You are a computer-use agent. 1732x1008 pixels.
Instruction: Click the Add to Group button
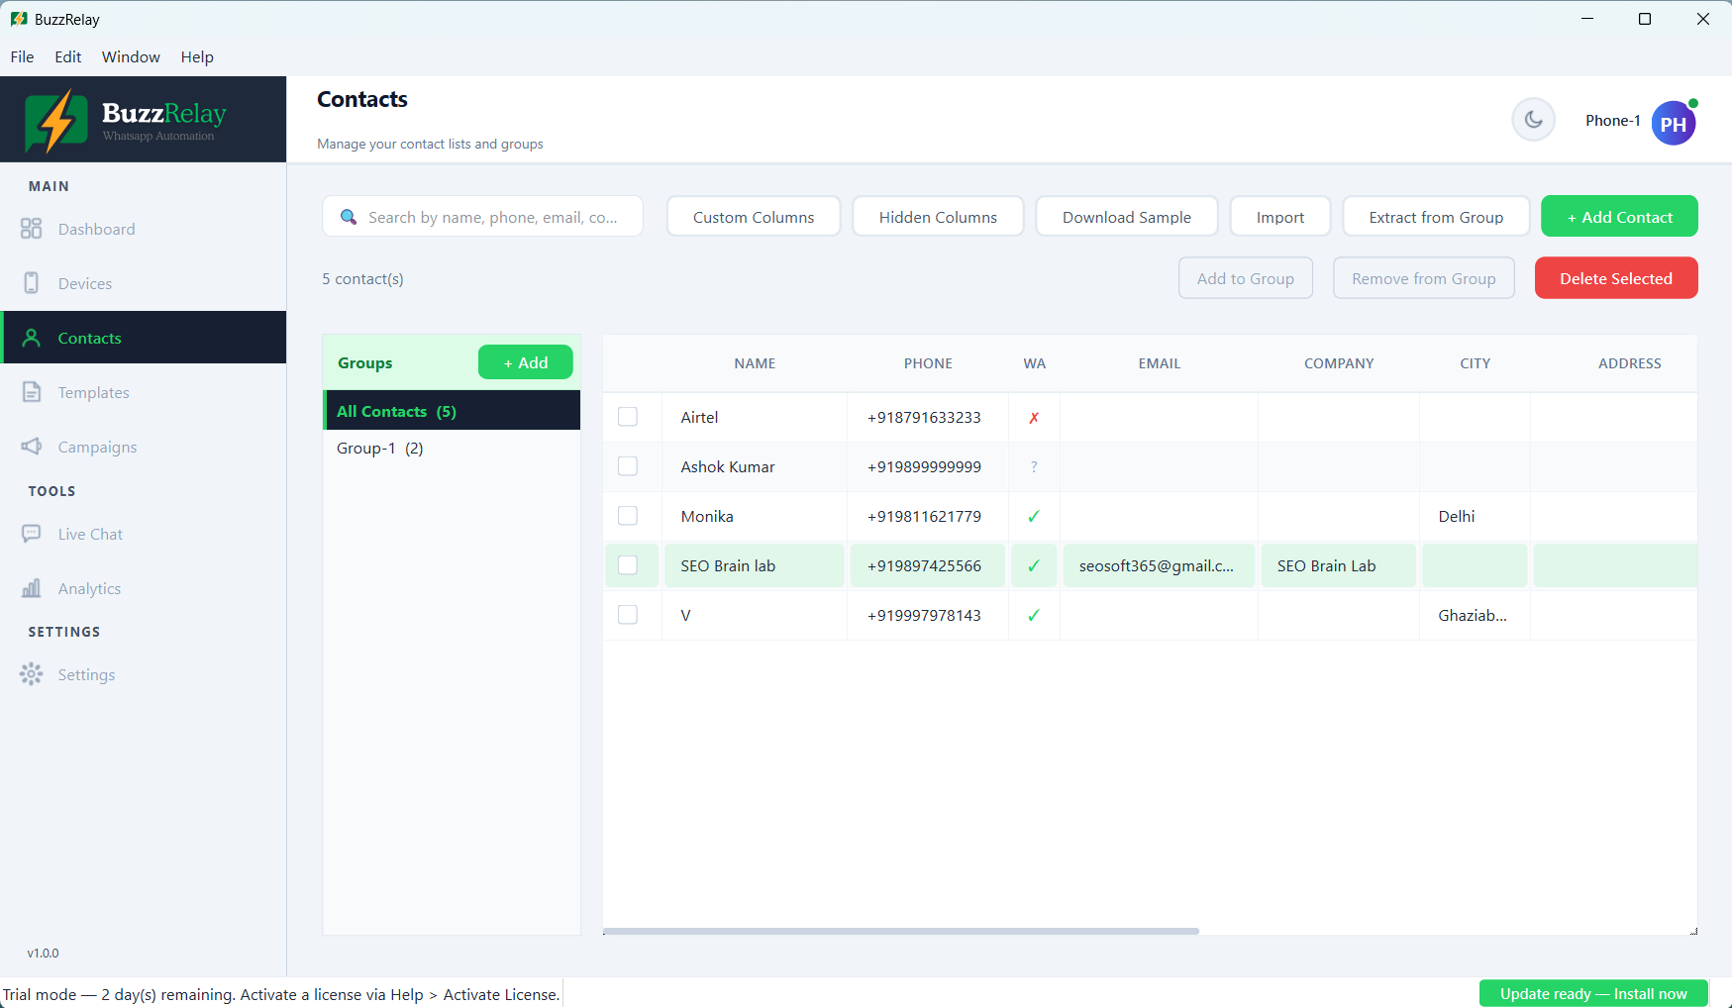pos(1246,278)
